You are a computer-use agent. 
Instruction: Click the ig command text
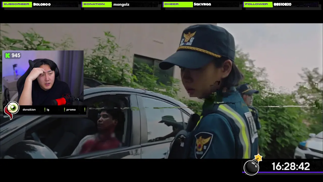(x=48, y=110)
